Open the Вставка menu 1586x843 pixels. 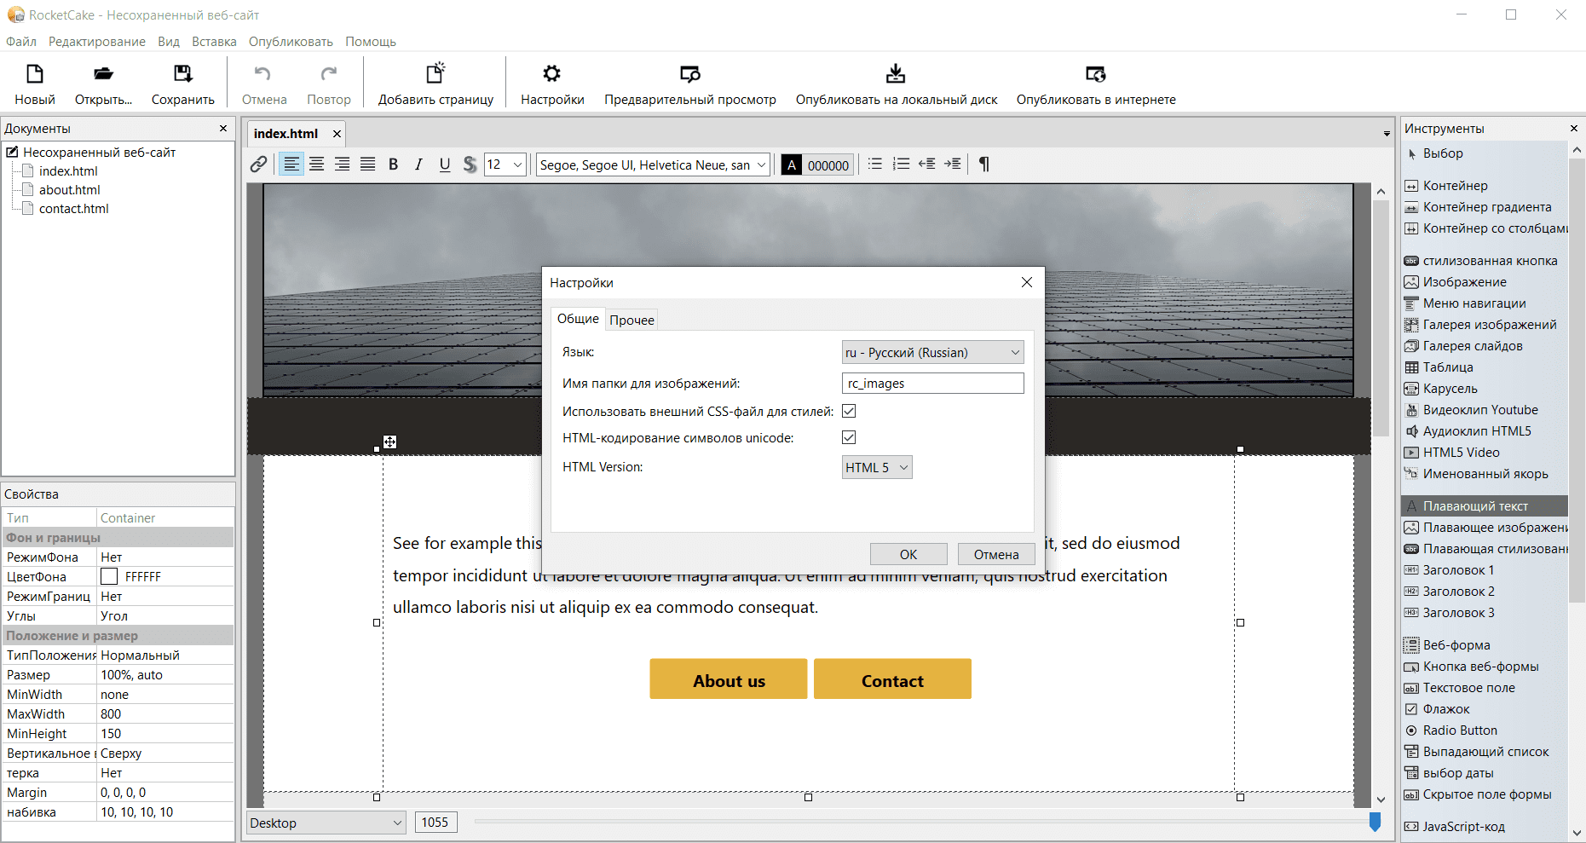tap(214, 42)
